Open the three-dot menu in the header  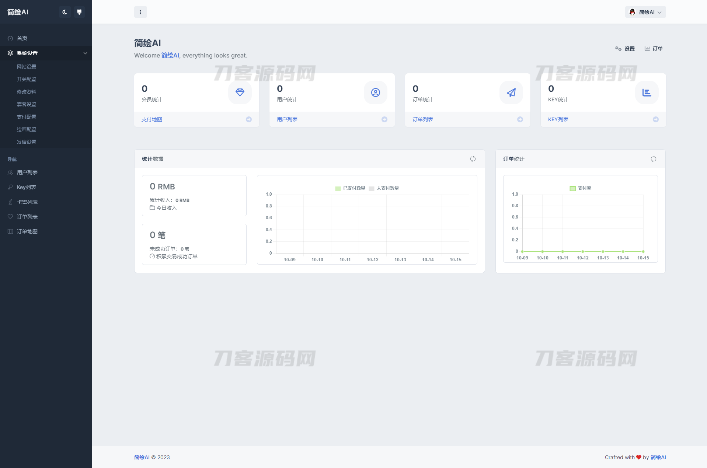(x=140, y=12)
